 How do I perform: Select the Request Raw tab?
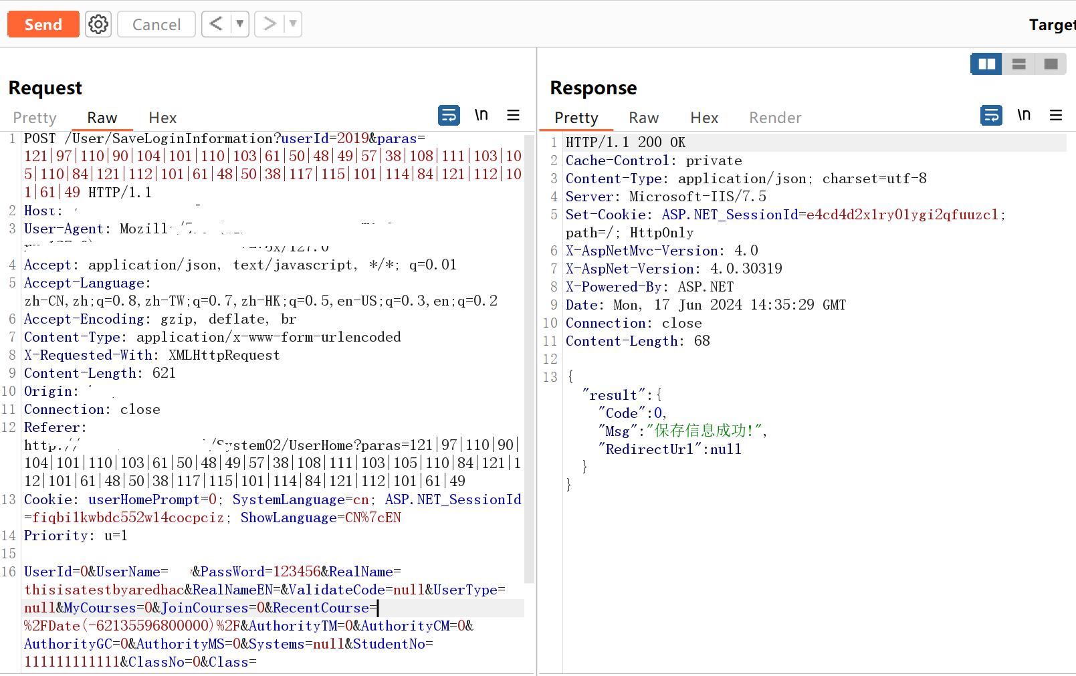[102, 118]
